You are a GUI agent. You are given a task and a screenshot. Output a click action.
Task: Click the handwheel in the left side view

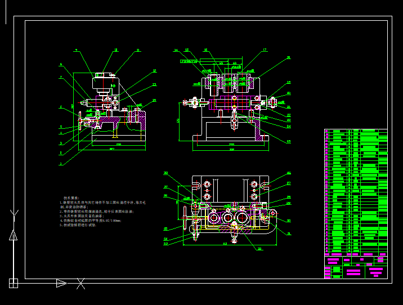point(80,121)
